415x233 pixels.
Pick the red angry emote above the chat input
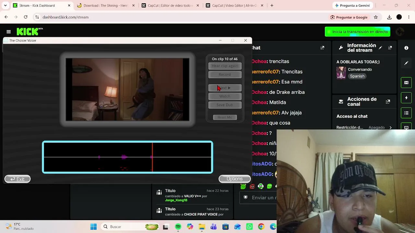[252, 186]
